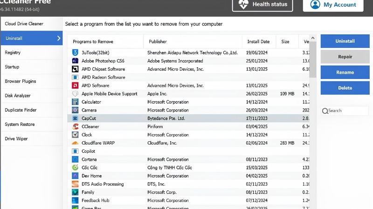Click the red AMD Software icon
The height and width of the screenshot is (209, 373).
coord(75,85)
